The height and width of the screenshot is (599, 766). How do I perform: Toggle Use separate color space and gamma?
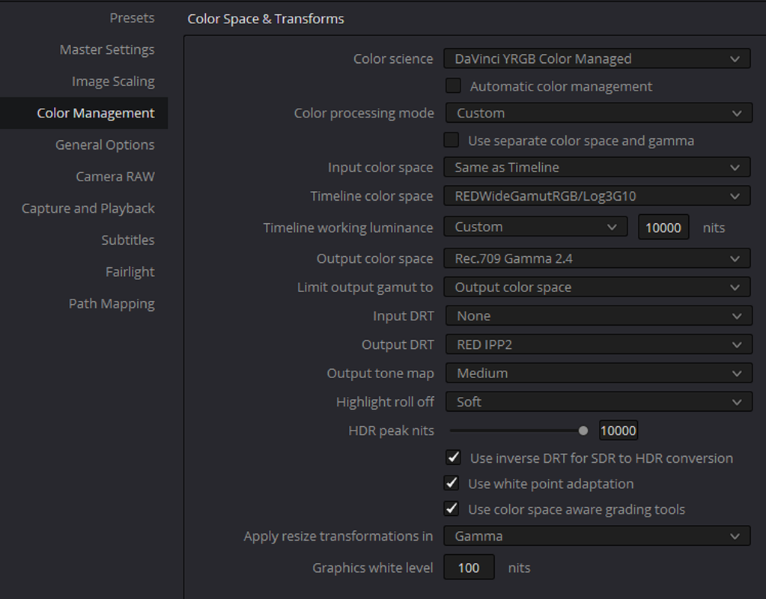451,140
